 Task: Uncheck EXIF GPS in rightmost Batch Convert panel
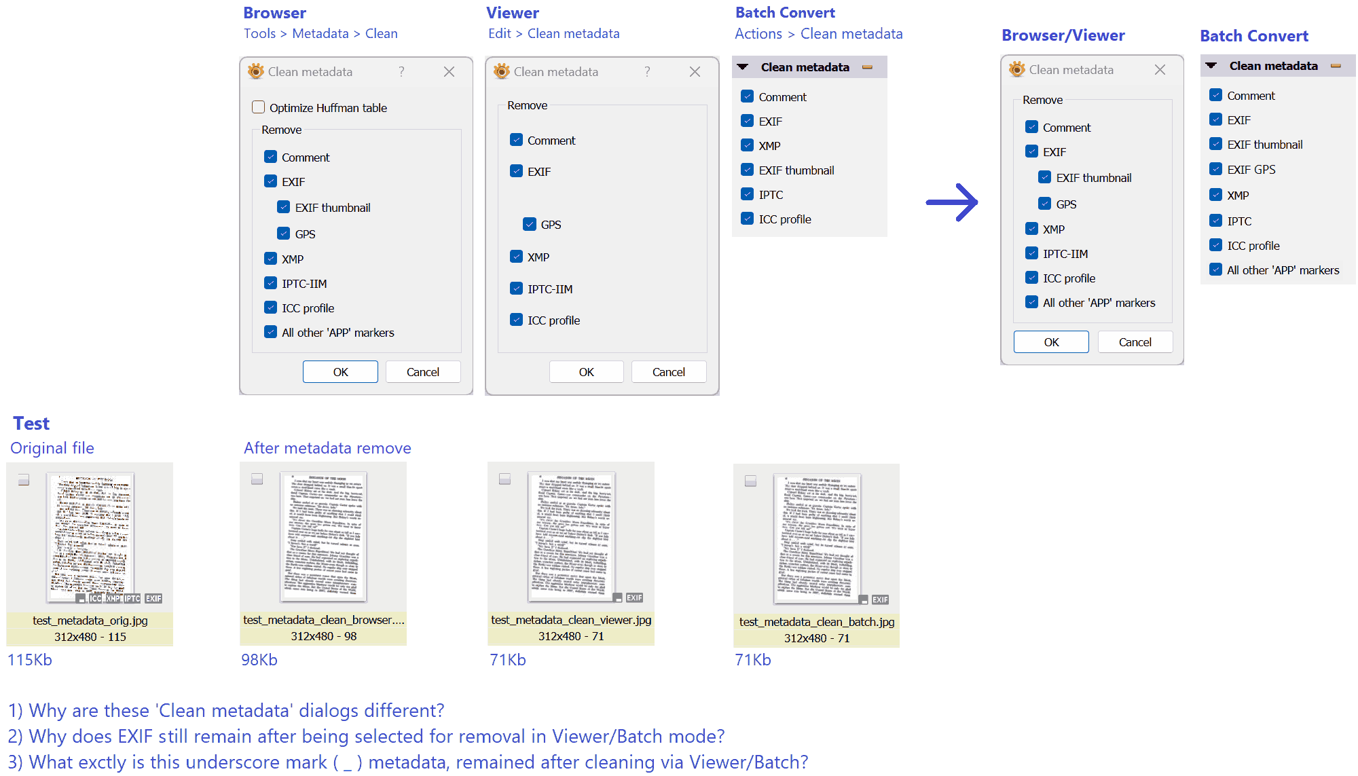tap(1215, 169)
